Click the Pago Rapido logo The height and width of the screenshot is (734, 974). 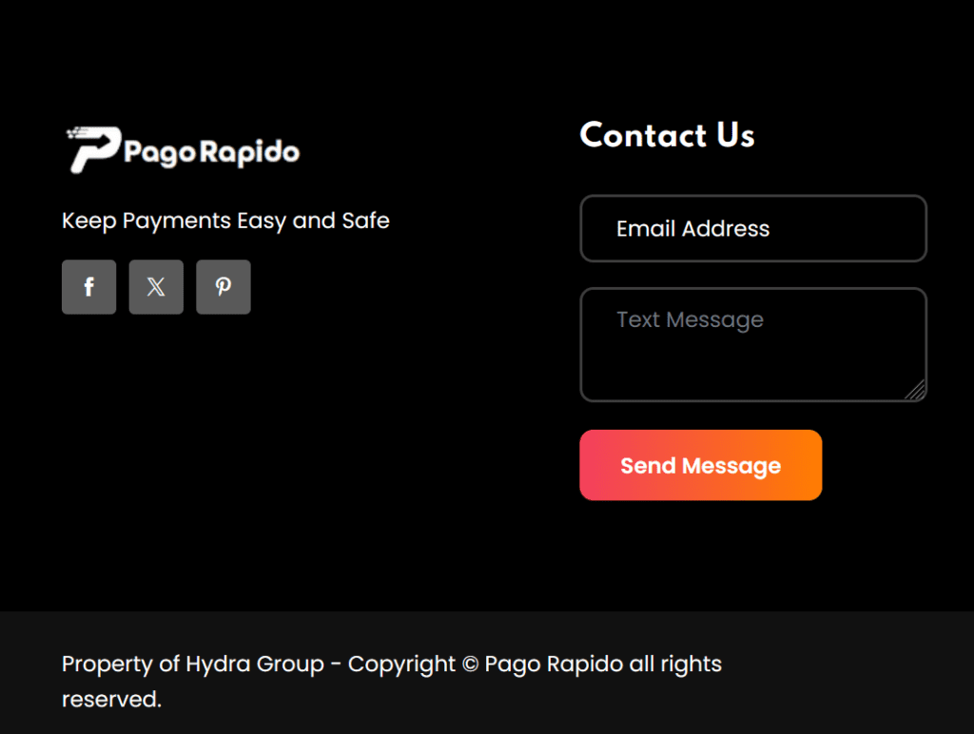click(x=181, y=147)
